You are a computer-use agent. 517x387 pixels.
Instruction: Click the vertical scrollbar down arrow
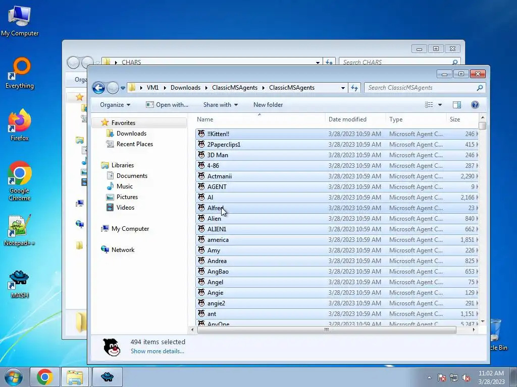point(483,321)
